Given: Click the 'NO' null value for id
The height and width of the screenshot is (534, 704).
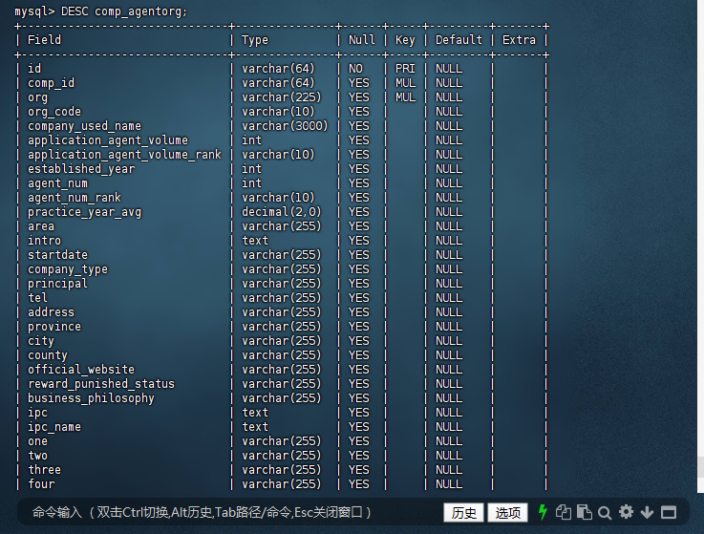Looking at the screenshot, I should [355, 69].
